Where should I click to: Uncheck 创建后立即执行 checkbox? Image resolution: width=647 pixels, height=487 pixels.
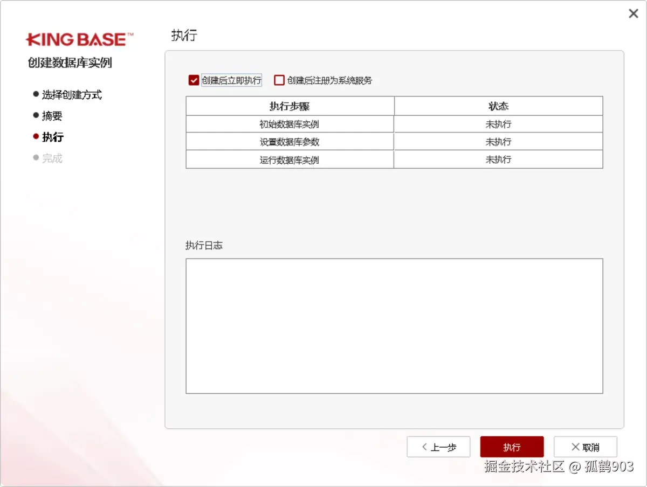point(194,80)
